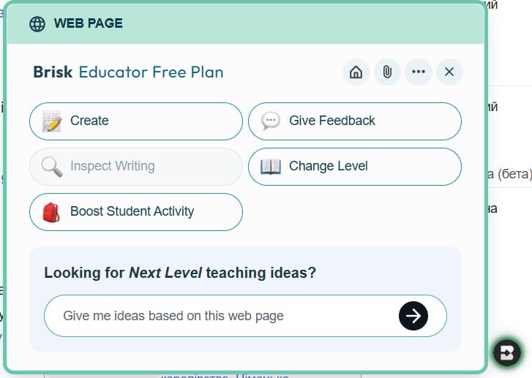Click the Educator Free Plan label

151,72
